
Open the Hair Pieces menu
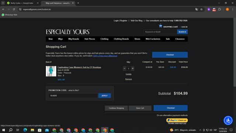click(90, 39)
